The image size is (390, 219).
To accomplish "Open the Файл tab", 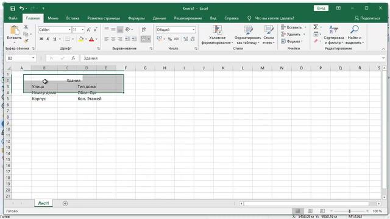I will 13,18.
